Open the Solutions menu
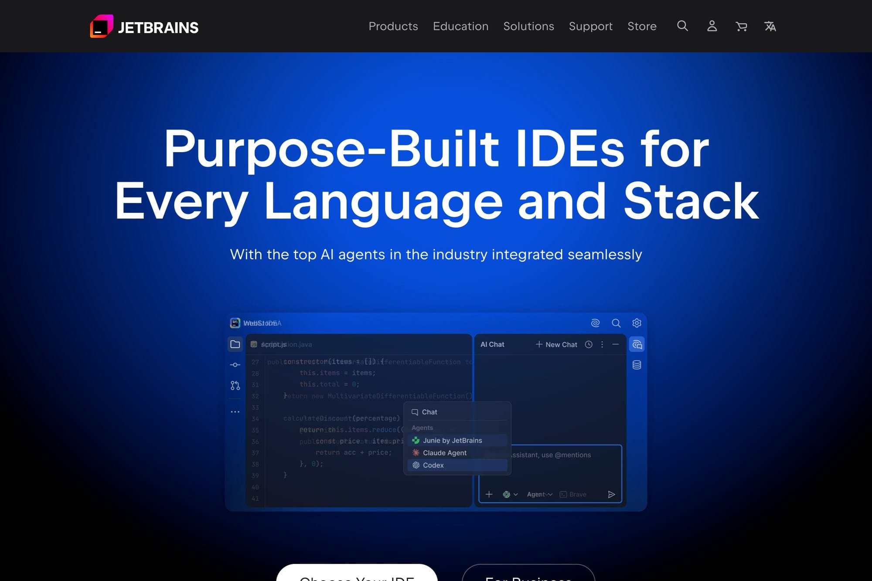872x581 pixels. 528,26
